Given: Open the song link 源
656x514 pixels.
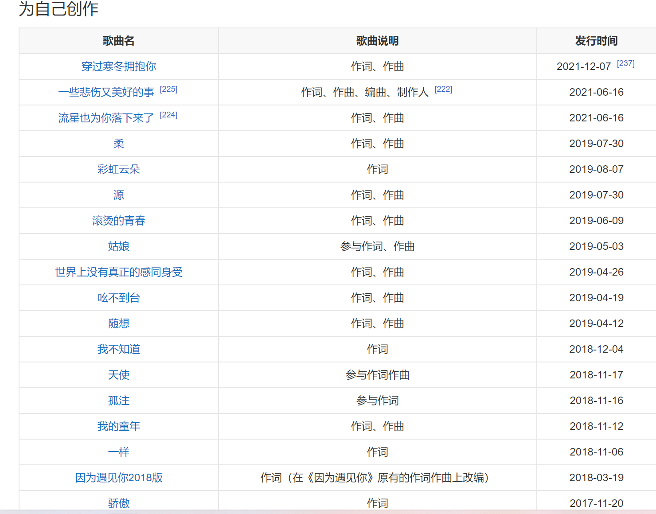Looking at the screenshot, I should click(x=118, y=195).
